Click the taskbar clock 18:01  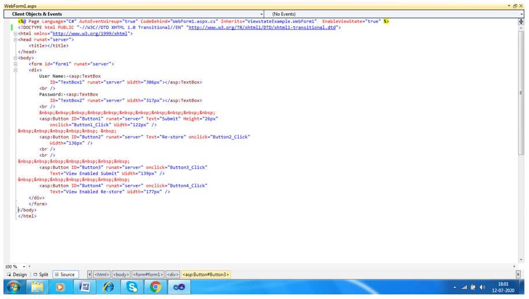point(502,284)
